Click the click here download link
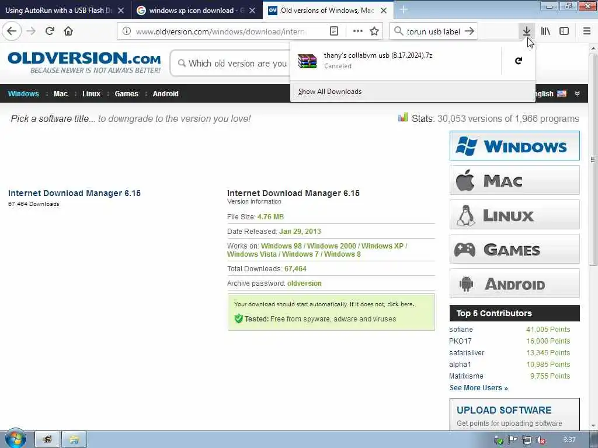This screenshot has height=448, width=598. click(400, 304)
